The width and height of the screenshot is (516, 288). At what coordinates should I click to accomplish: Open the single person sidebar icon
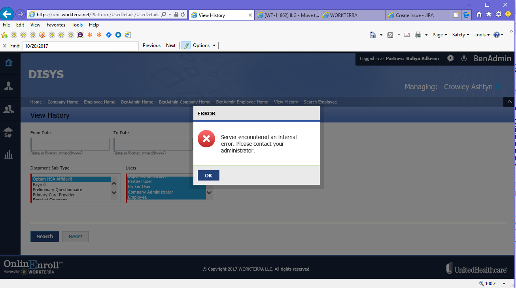(8, 86)
